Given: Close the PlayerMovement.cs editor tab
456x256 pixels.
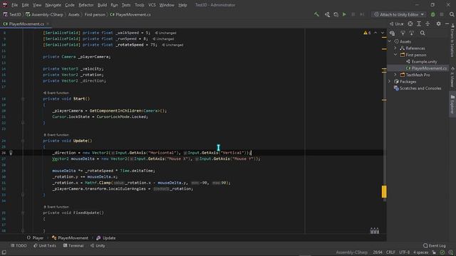Looking at the screenshot, I should click(x=48, y=24).
